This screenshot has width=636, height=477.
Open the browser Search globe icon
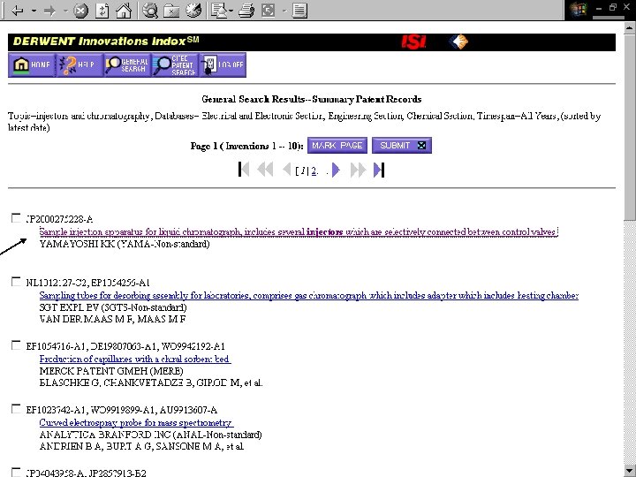click(150, 11)
